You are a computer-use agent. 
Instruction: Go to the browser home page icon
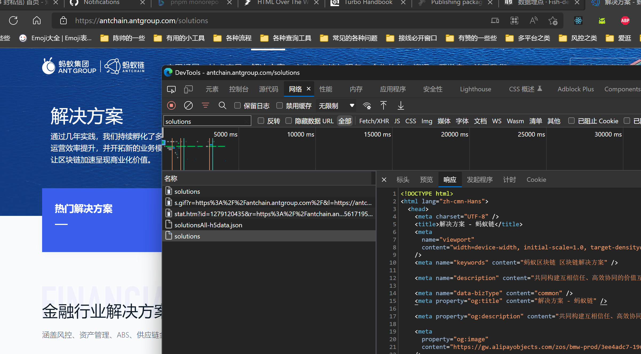(37, 20)
